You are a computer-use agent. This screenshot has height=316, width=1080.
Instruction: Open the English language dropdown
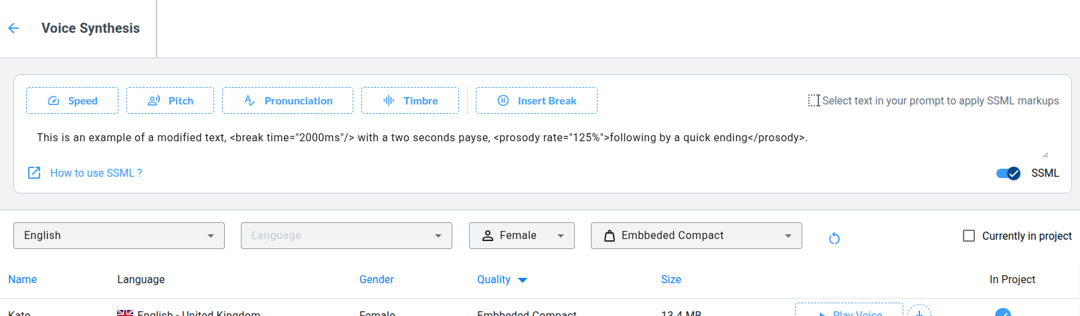pyautogui.click(x=119, y=236)
